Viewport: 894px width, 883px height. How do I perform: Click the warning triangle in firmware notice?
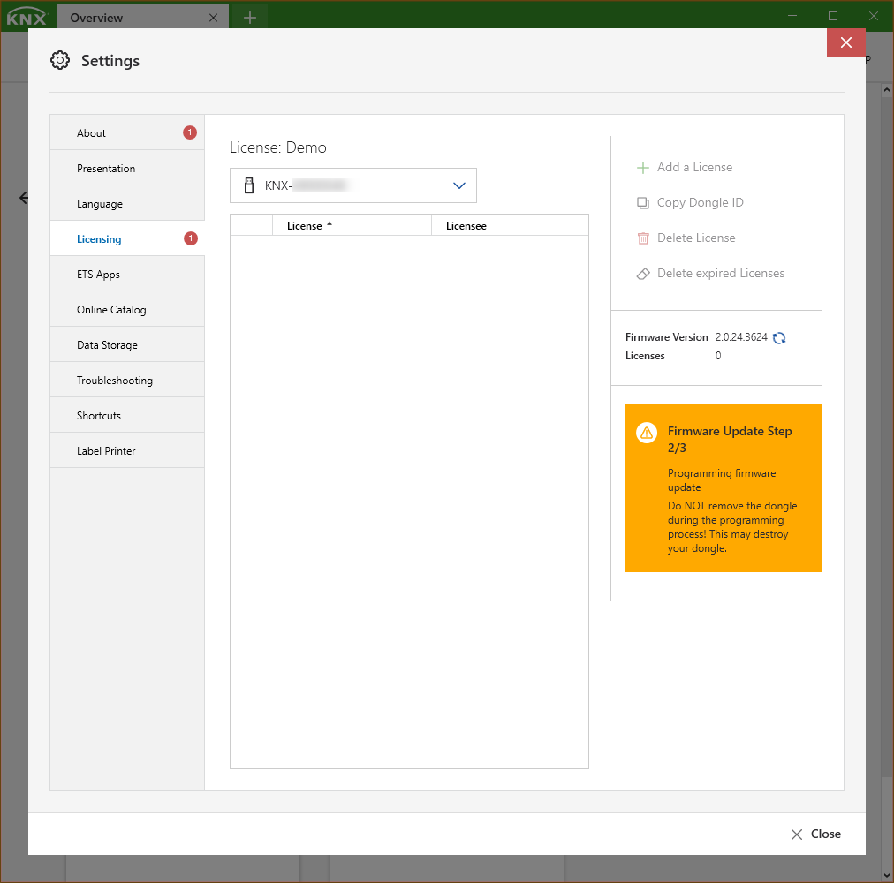point(647,434)
